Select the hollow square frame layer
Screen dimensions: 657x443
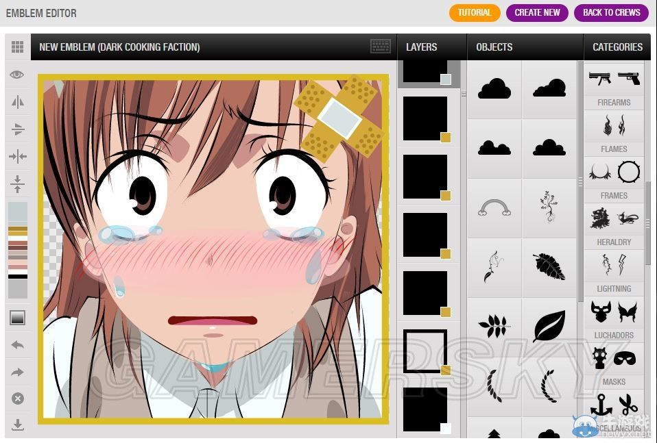tap(425, 351)
